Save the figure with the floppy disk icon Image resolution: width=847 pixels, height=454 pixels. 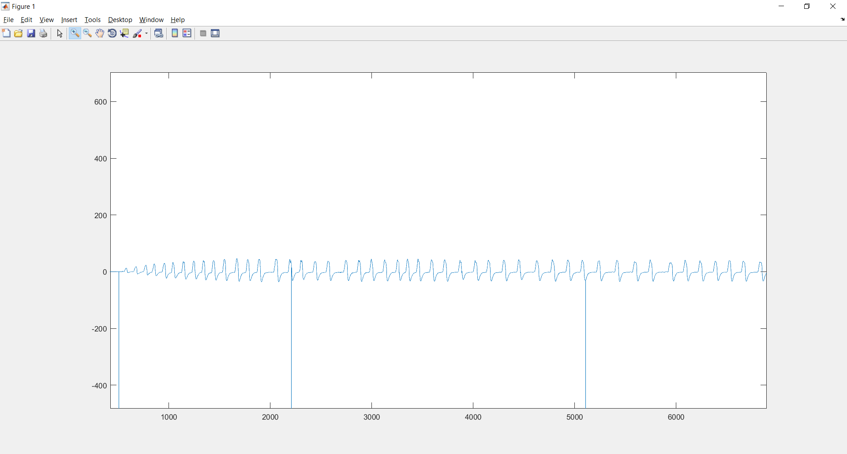(31, 33)
